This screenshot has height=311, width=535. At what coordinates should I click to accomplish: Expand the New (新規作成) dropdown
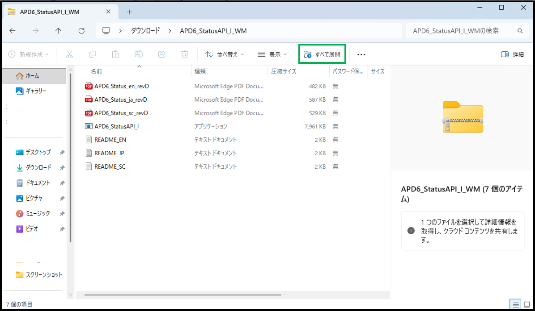coord(29,54)
